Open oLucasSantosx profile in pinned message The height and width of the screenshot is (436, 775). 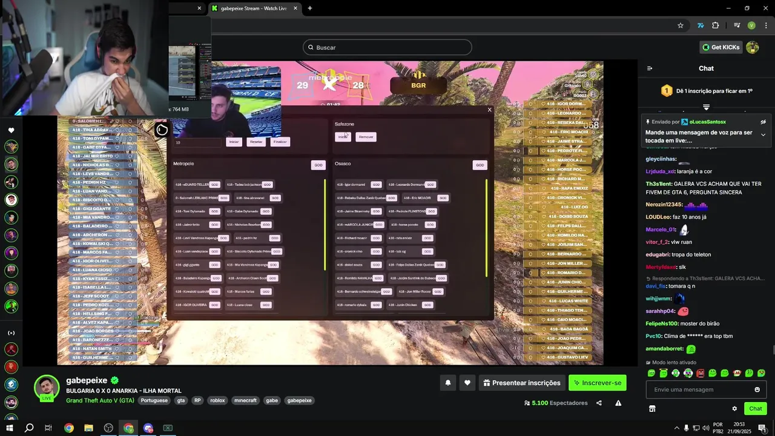707,122
